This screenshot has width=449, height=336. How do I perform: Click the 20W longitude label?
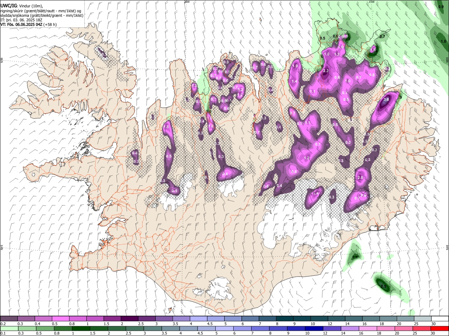(x=187, y=2)
